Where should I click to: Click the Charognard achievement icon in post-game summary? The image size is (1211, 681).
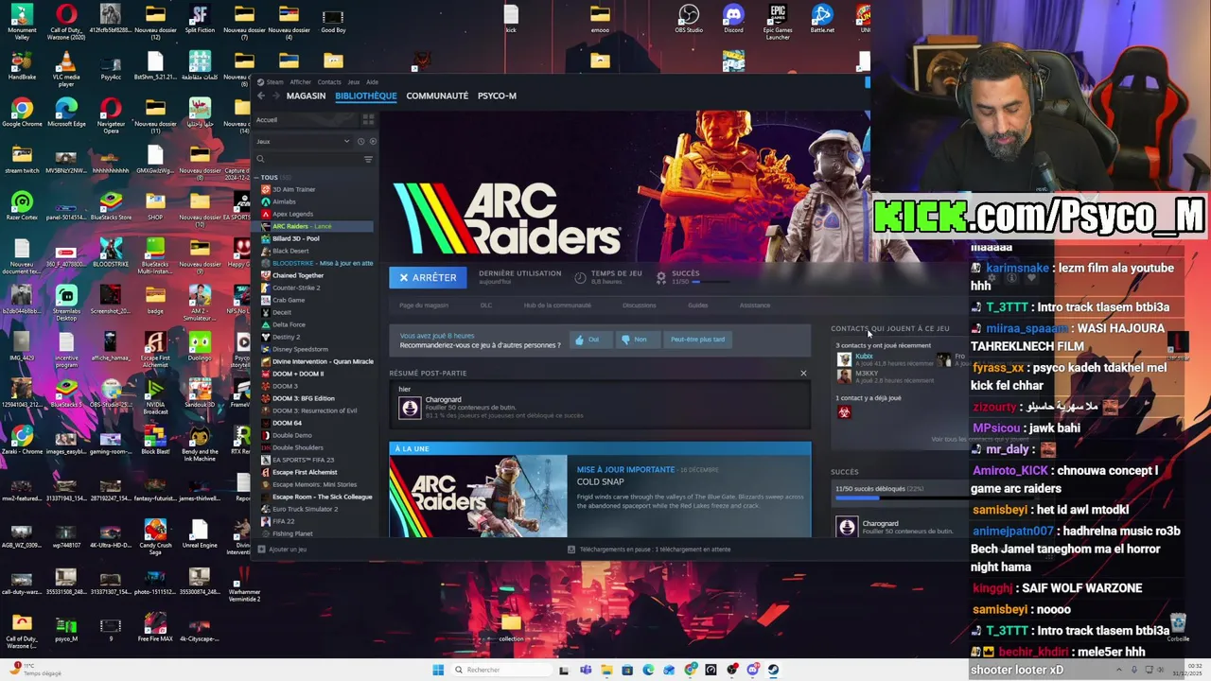(410, 408)
